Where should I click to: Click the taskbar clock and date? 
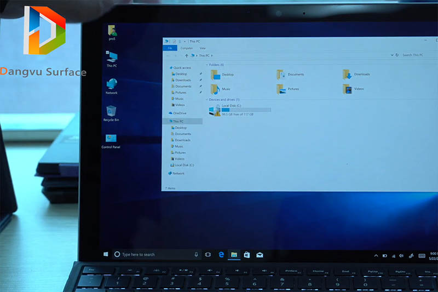[433, 256]
